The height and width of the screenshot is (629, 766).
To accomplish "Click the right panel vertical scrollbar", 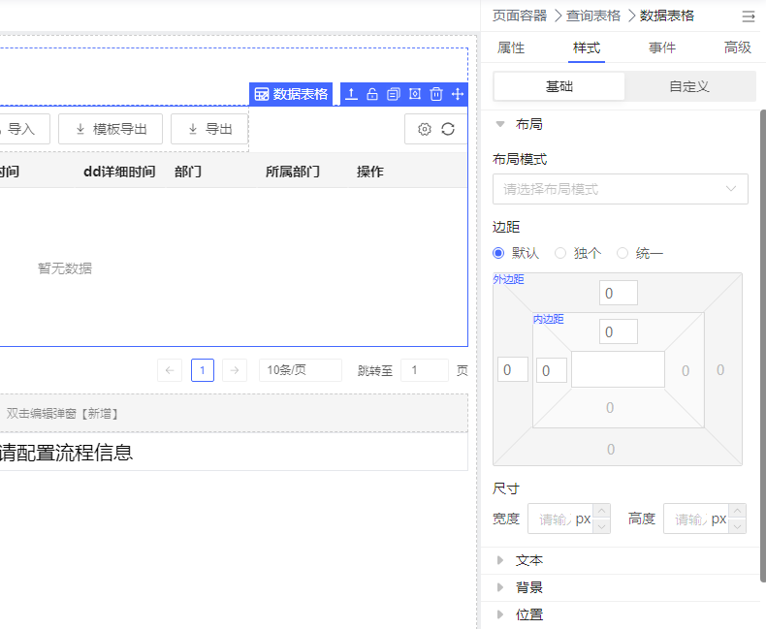I will tap(763, 346).
